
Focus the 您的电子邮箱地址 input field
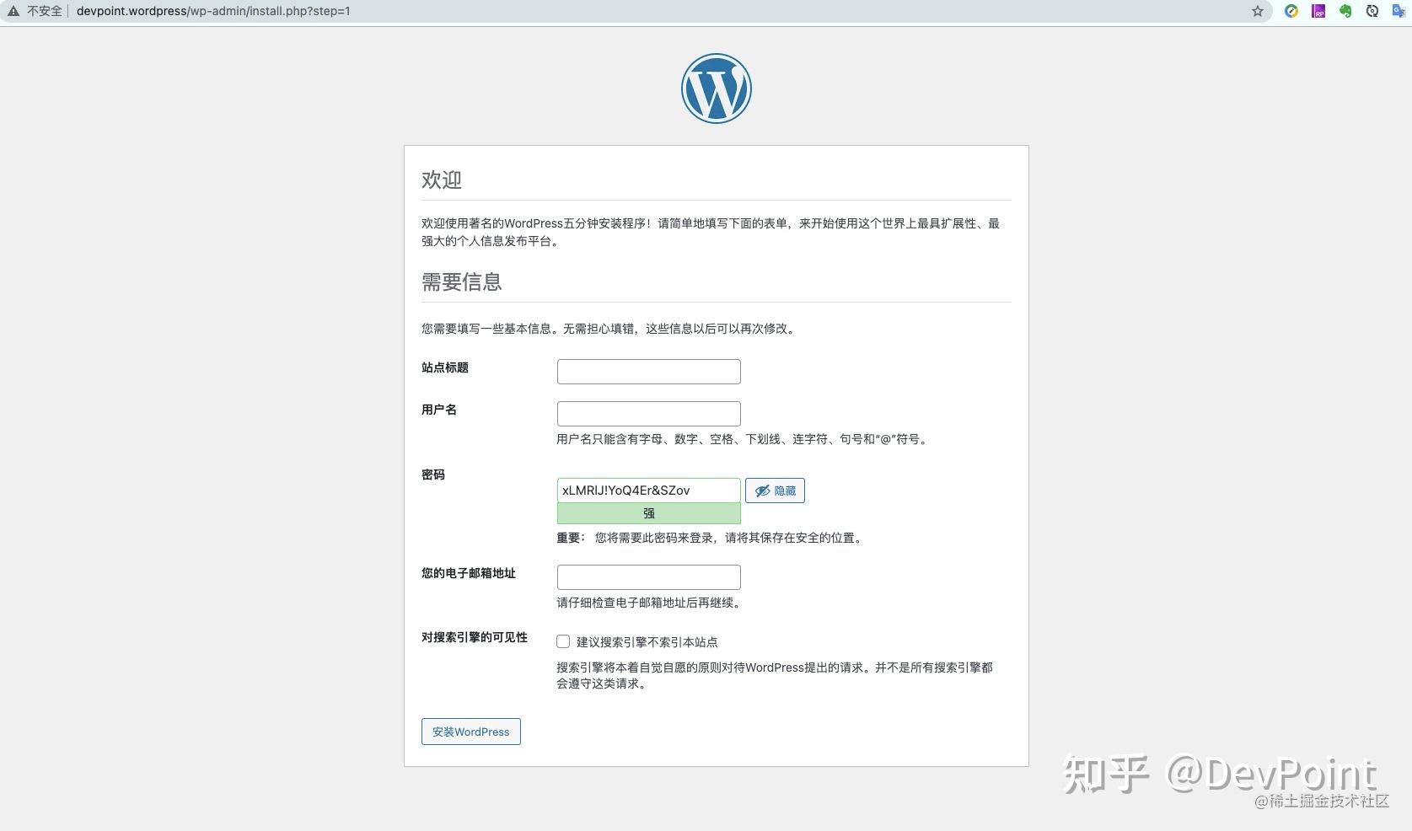(648, 576)
